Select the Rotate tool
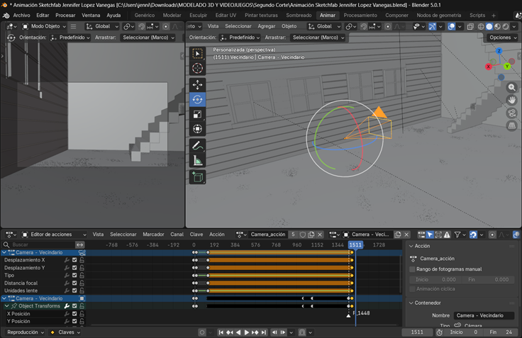 click(197, 99)
